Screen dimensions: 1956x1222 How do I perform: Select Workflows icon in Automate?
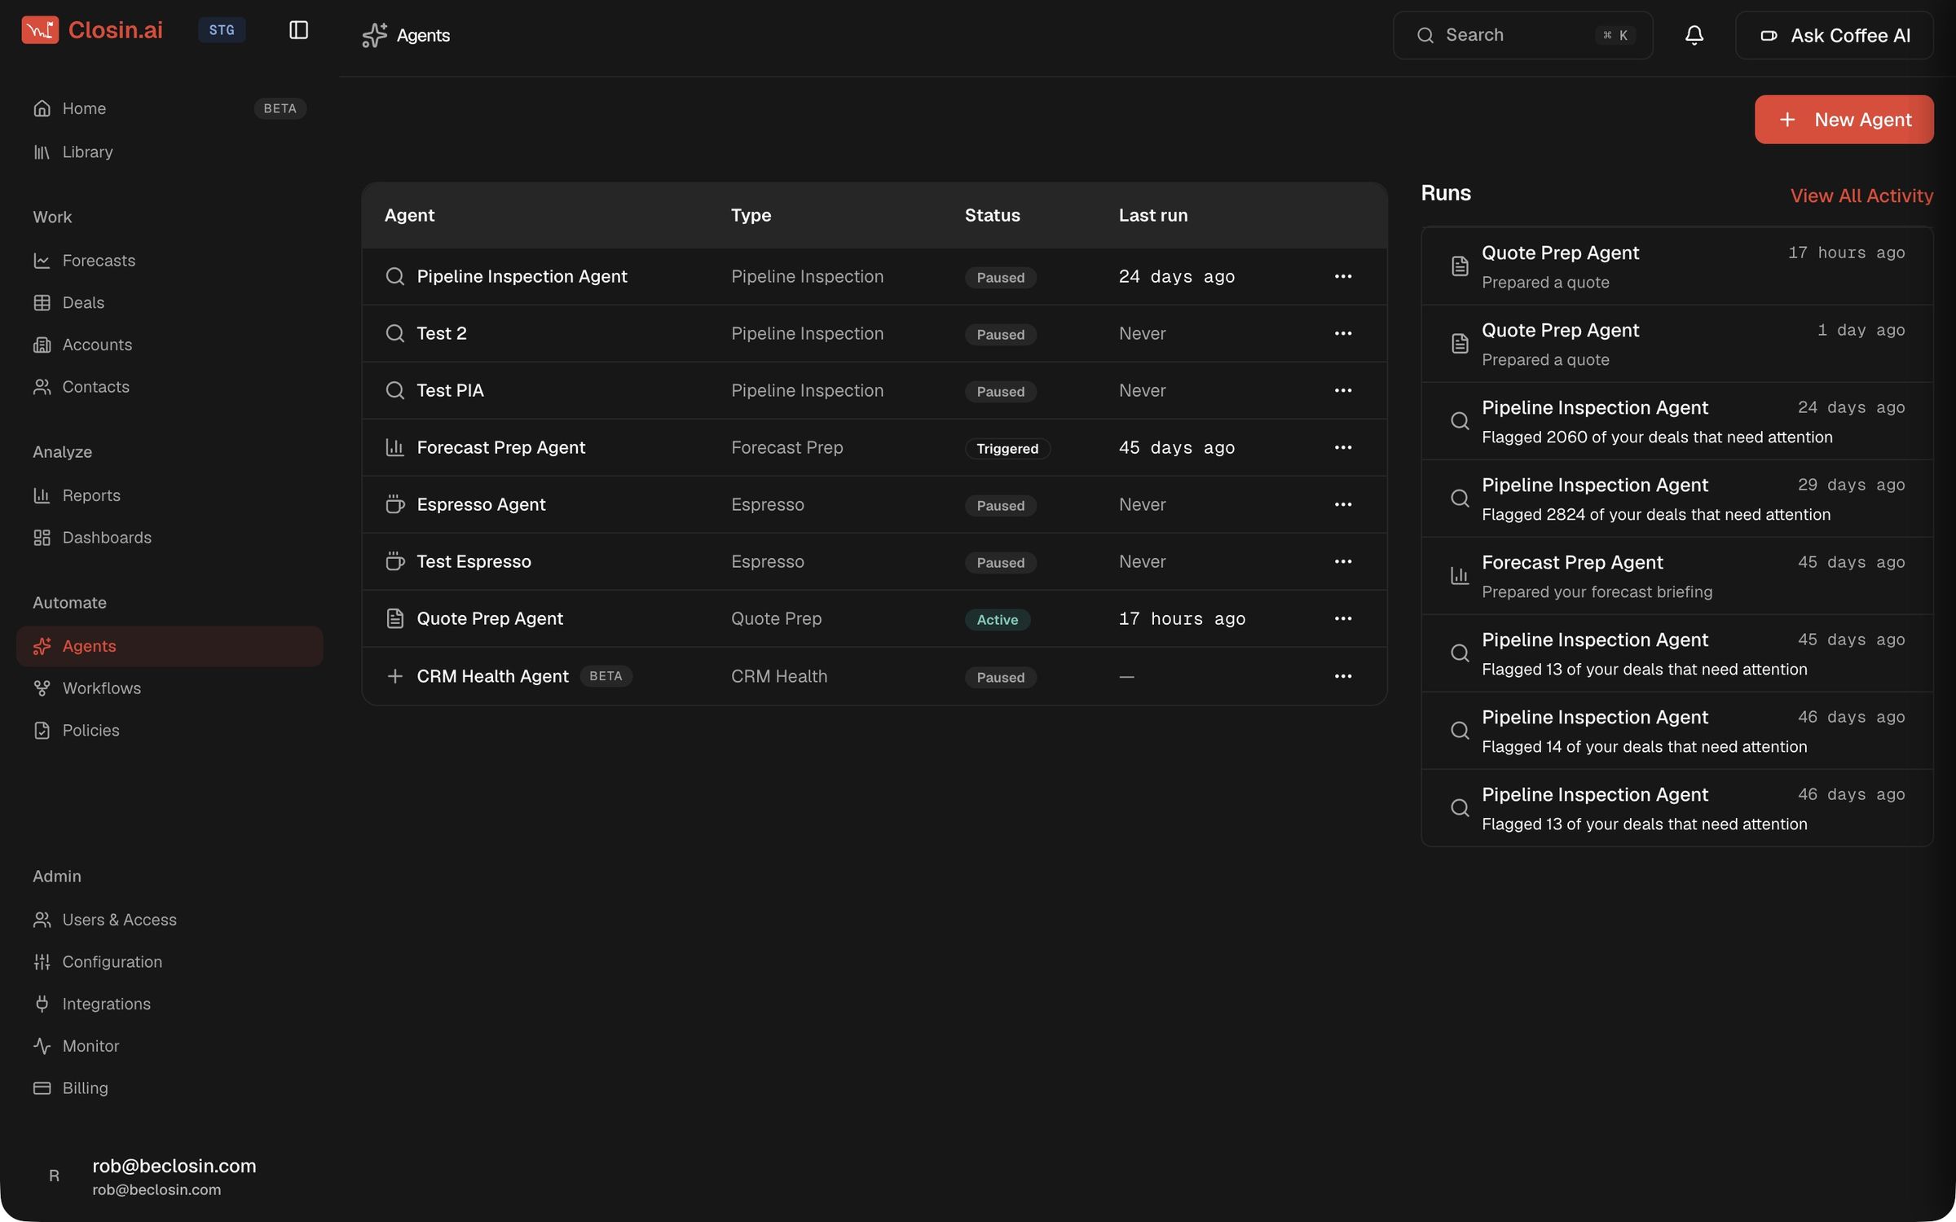coord(42,688)
